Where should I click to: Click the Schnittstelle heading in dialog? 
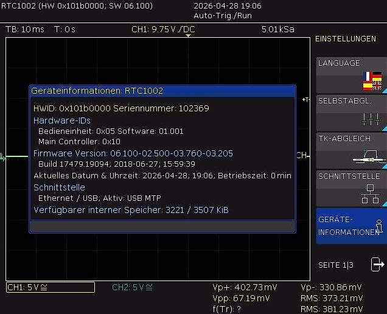(x=59, y=187)
